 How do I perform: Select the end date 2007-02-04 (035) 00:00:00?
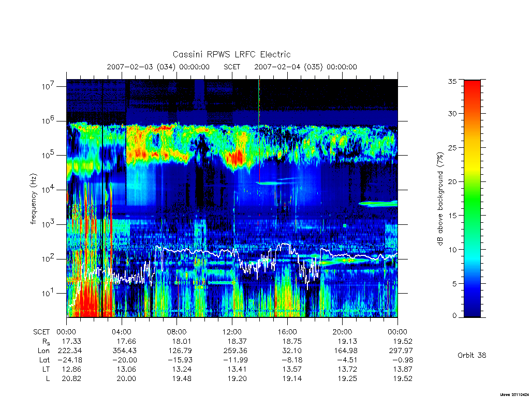point(305,67)
